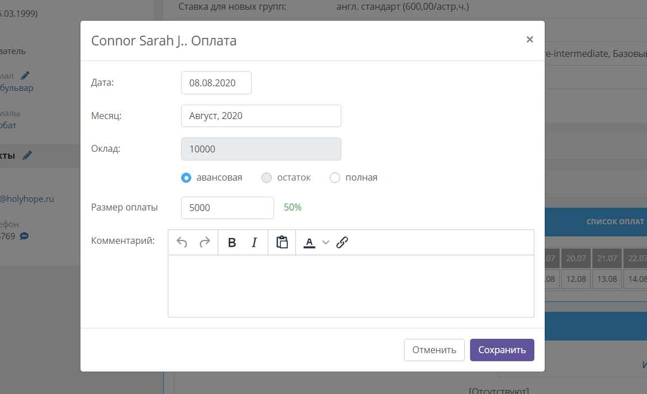647x394 pixels.
Task: Toggle italic formatting in comment
Action: point(254,242)
